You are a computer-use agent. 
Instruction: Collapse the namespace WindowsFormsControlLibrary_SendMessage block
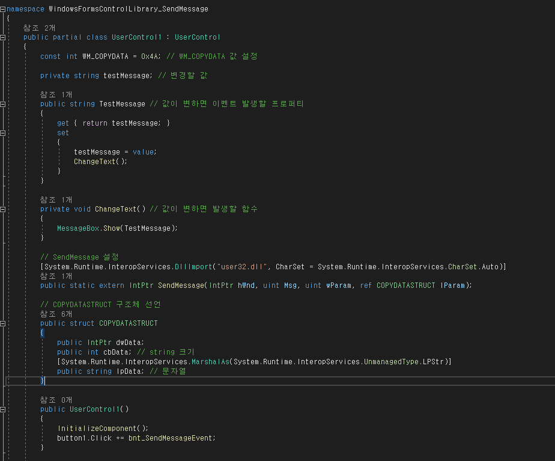pyautogui.click(x=2, y=9)
